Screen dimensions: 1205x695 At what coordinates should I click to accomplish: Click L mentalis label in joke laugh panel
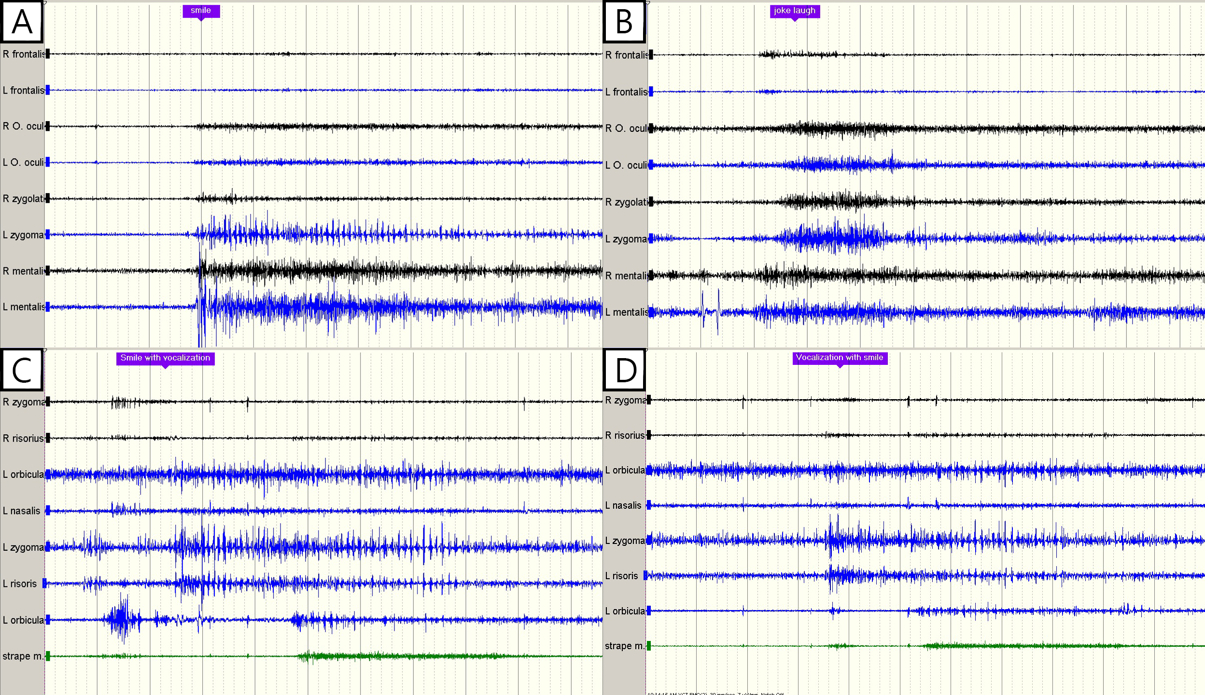pyautogui.click(x=626, y=313)
